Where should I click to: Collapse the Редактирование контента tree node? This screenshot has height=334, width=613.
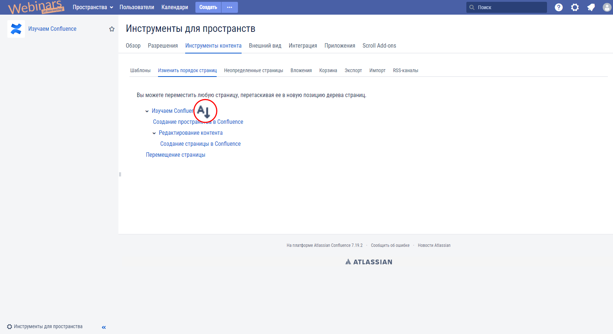click(154, 133)
